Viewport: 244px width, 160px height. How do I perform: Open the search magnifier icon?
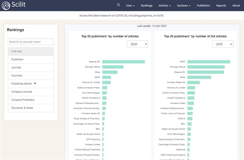(x=118, y=5)
